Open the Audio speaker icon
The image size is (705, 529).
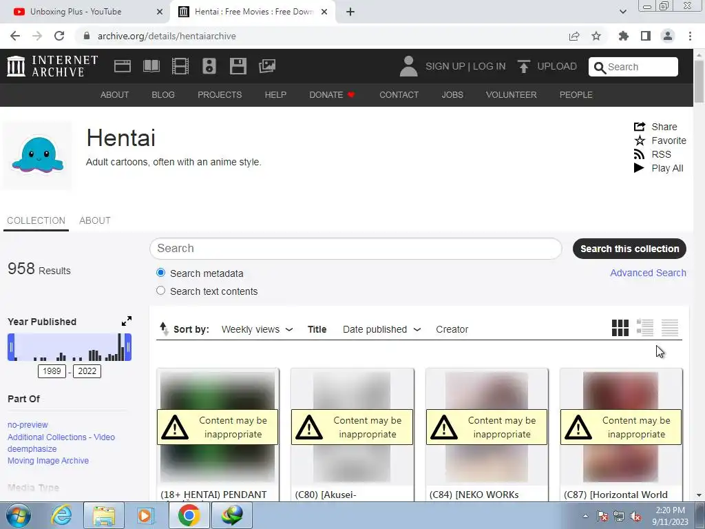(209, 66)
